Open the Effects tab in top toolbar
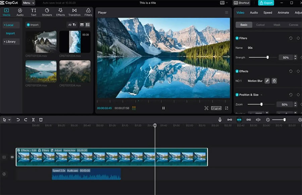This screenshot has width=302, height=195. coord(60,12)
